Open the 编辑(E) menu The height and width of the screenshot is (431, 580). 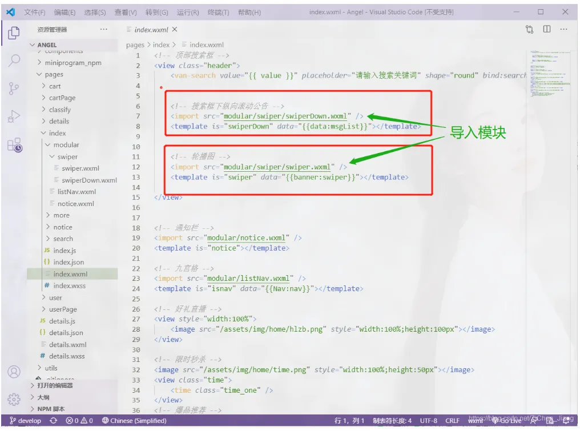(65, 12)
